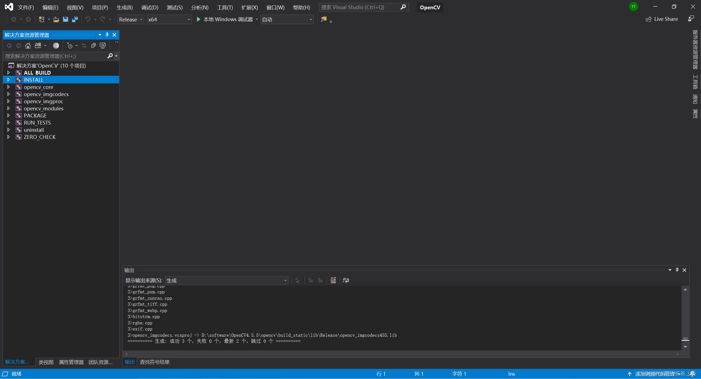Click the Show All Files copy icon
The width and height of the screenshot is (701, 379).
click(x=103, y=46)
